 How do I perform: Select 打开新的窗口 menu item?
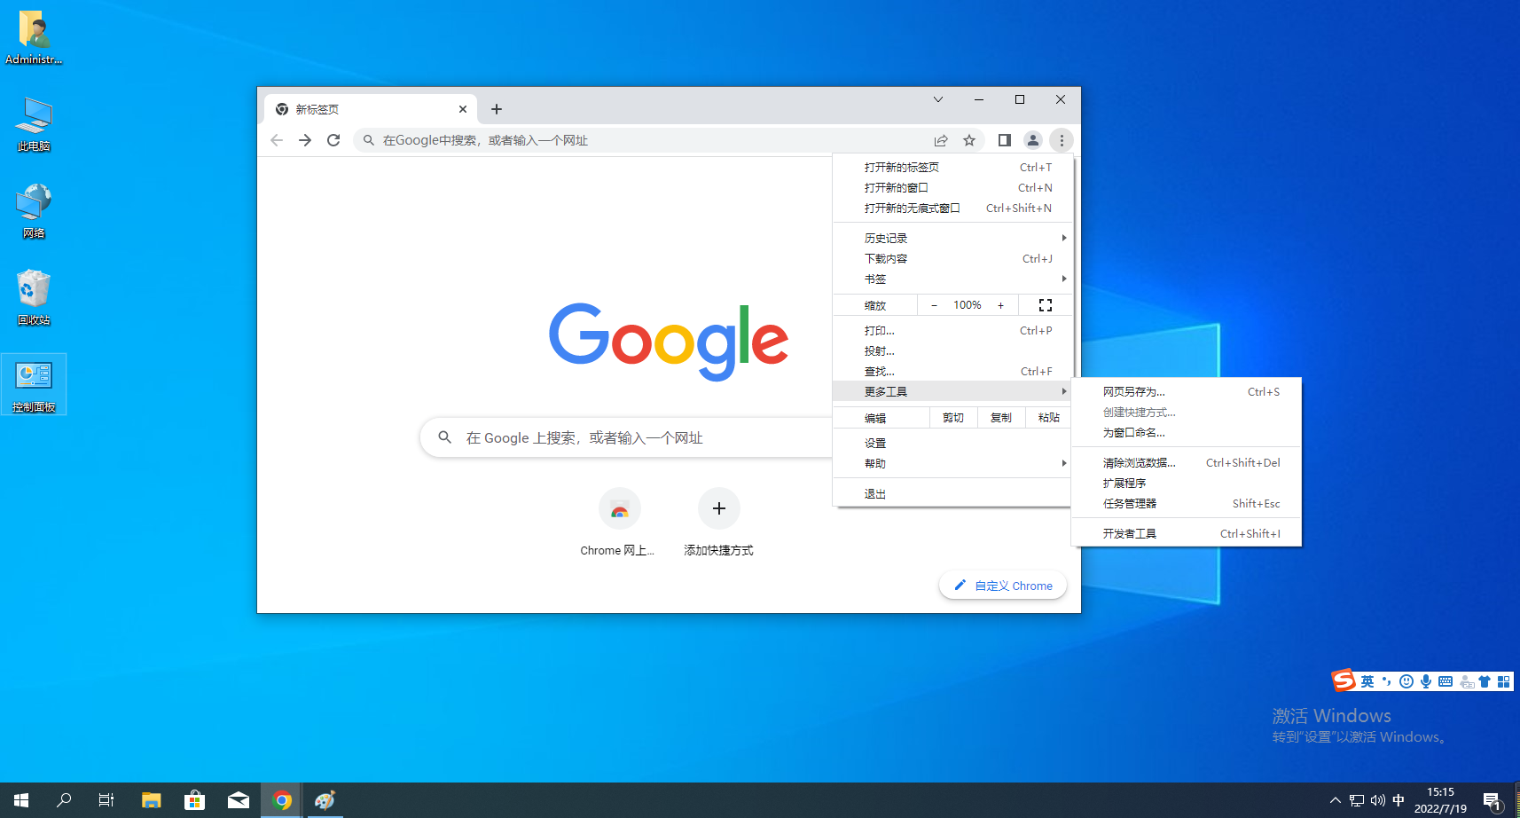[952, 187]
